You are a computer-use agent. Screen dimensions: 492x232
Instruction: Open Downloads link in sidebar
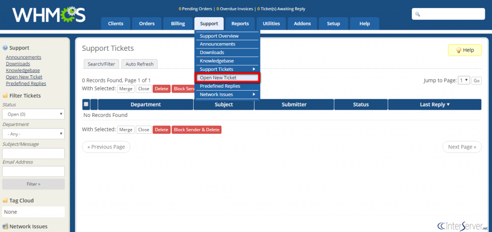pos(18,64)
